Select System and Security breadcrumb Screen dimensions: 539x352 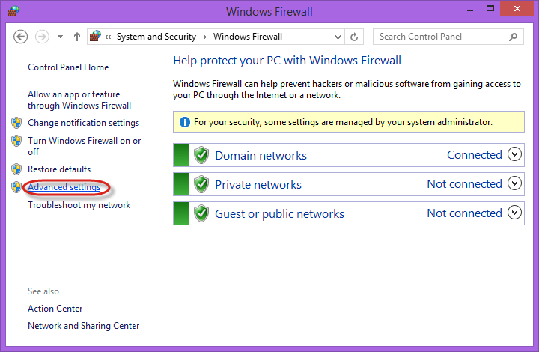(156, 37)
